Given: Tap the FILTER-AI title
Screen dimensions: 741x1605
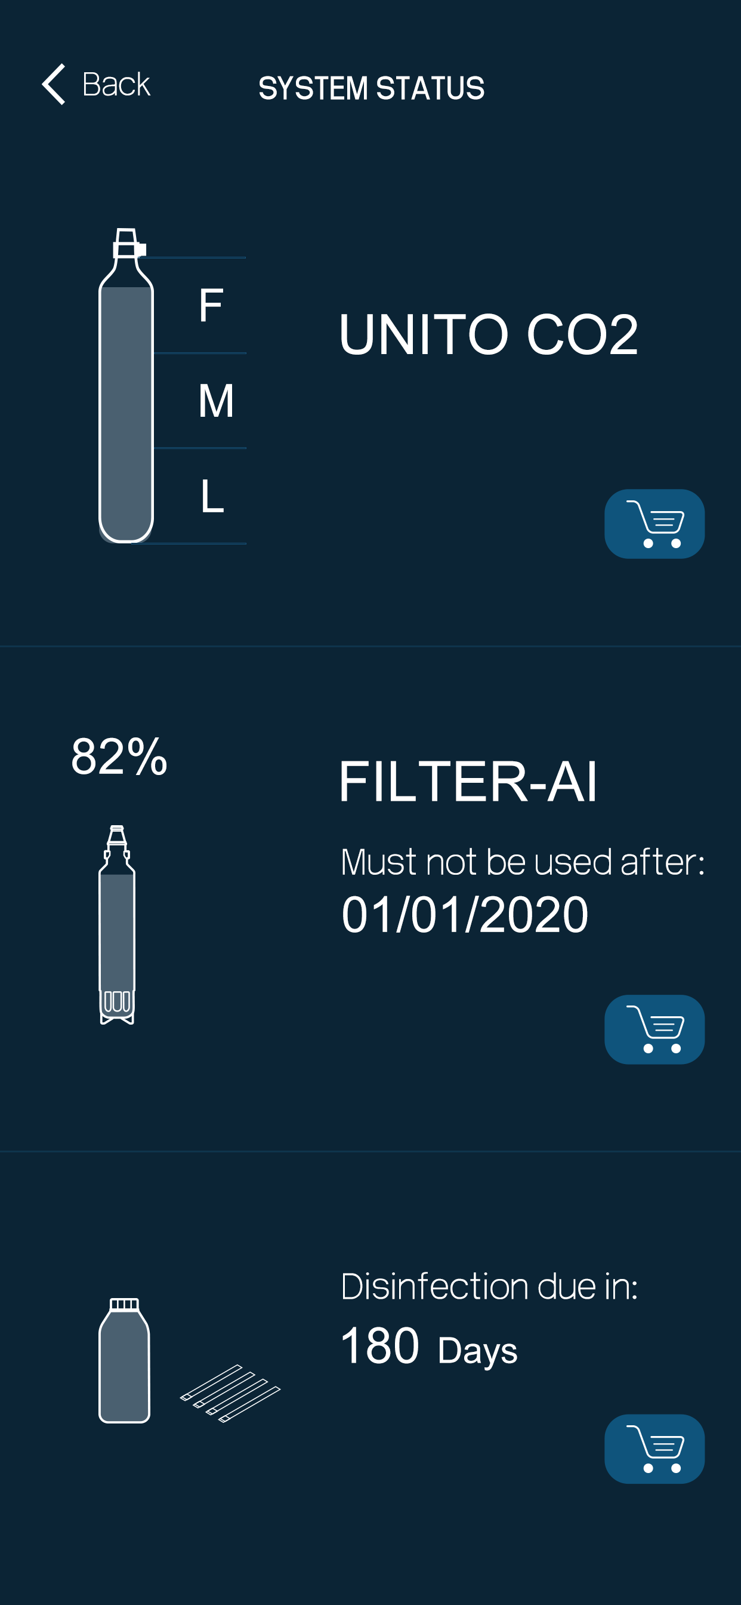Looking at the screenshot, I should click(468, 782).
